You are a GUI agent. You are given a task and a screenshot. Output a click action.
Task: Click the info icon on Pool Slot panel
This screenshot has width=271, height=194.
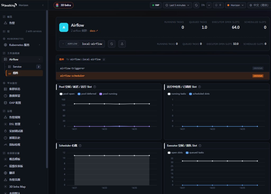pos(95,87)
